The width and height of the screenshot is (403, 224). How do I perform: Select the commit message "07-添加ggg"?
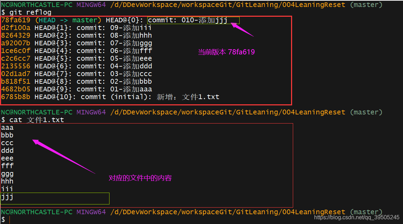click(131, 43)
